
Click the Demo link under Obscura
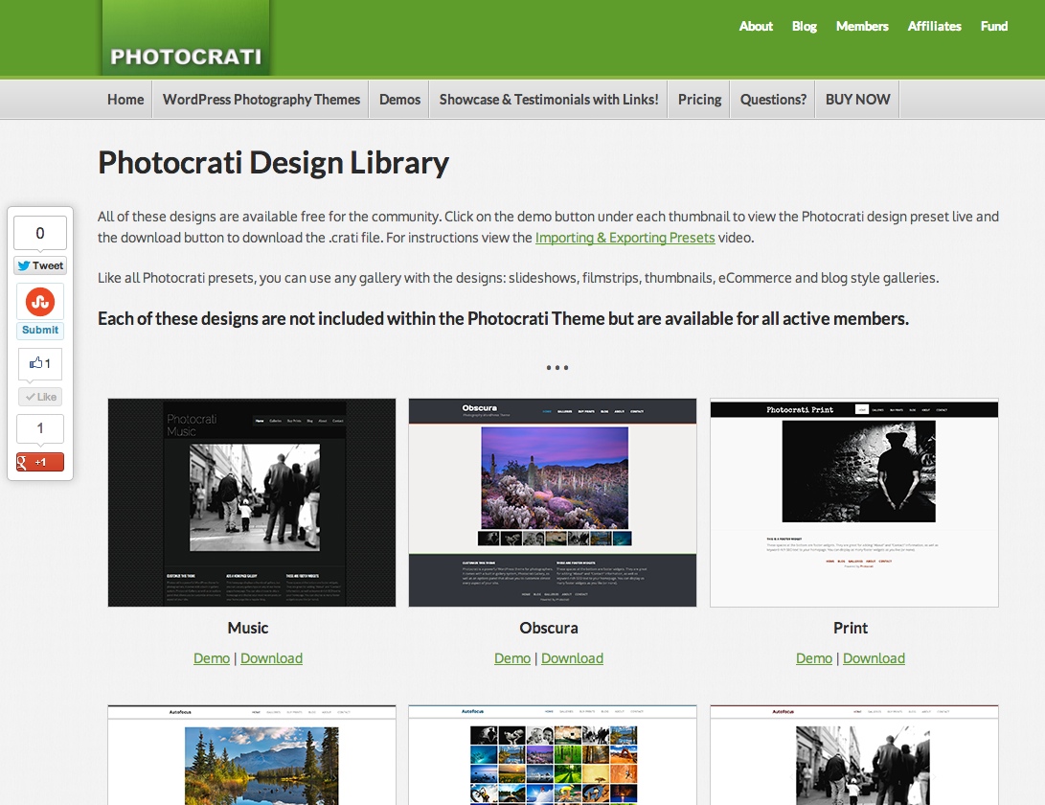pos(512,658)
